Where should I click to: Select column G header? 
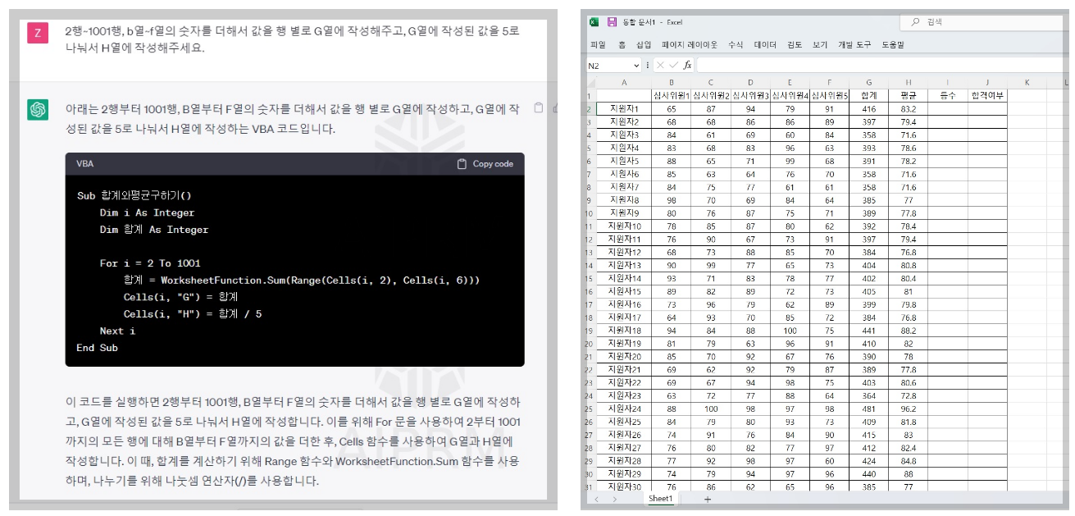(868, 83)
